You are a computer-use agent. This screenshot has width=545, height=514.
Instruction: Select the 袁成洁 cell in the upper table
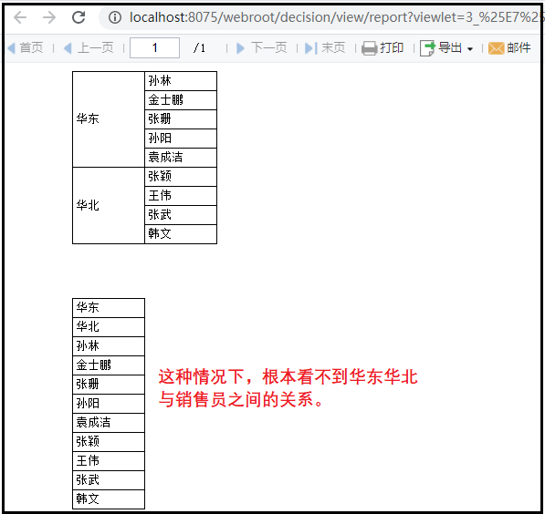[181, 158]
